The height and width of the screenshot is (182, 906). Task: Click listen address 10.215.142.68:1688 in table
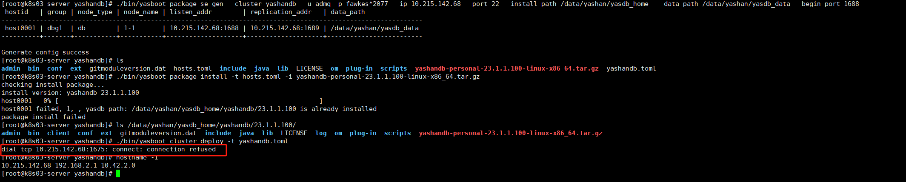204,28
